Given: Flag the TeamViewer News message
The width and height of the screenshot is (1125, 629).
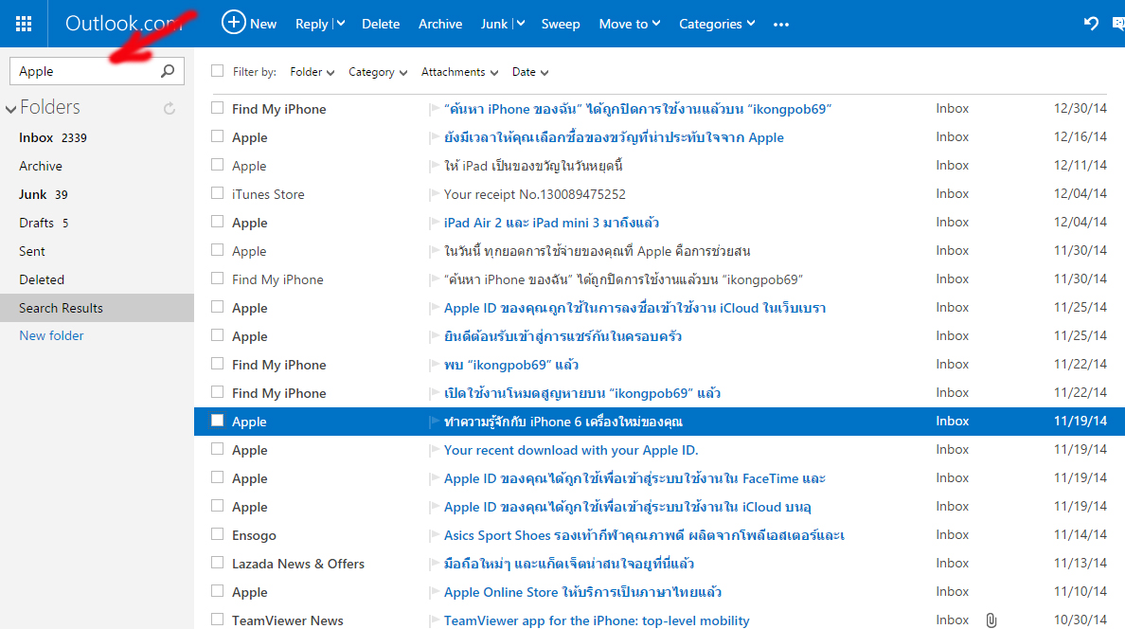Looking at the screenshot, I should pos(434,620).
